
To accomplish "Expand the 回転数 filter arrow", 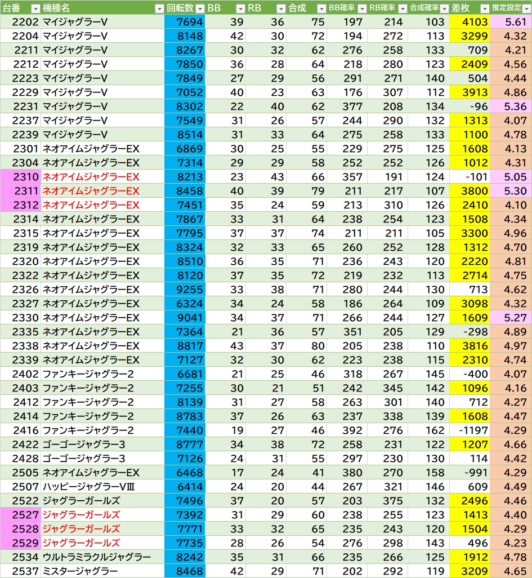I will (199, 8).
